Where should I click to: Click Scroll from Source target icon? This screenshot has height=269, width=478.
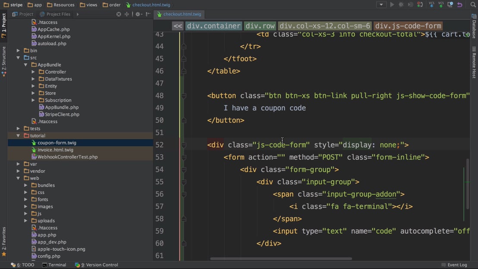pyautogui.click(x=119, y=14)
